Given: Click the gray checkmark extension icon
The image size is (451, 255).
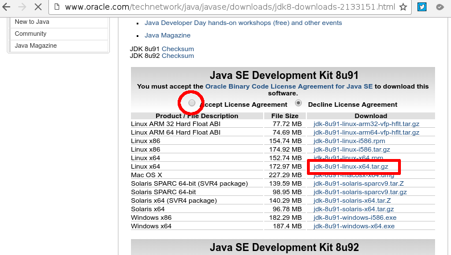Looking at the screenshot, I should (440, 7).
